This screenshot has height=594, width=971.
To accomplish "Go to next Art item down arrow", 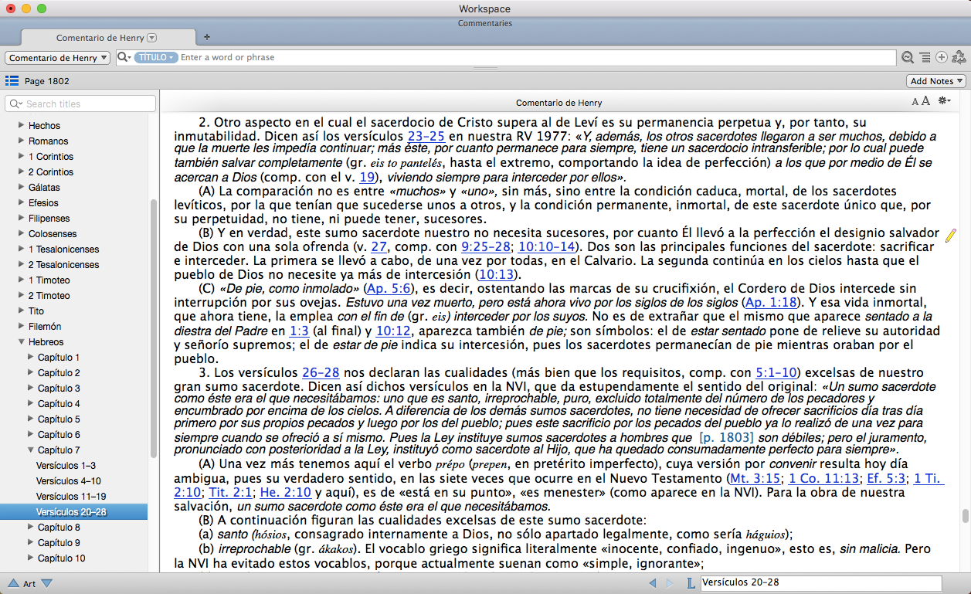I will 46,583.
